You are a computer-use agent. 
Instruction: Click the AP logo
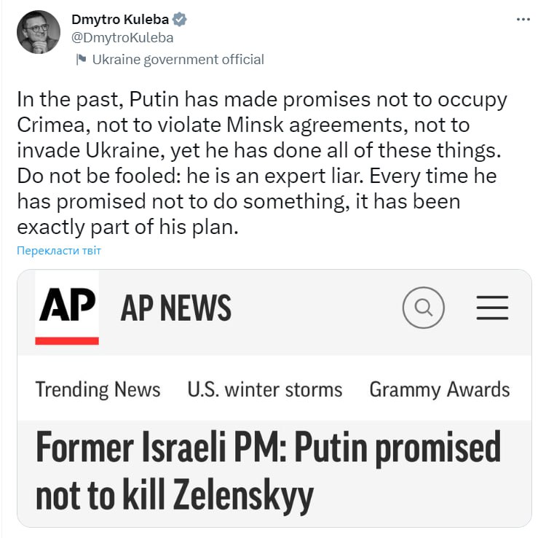tap(67, 303)
